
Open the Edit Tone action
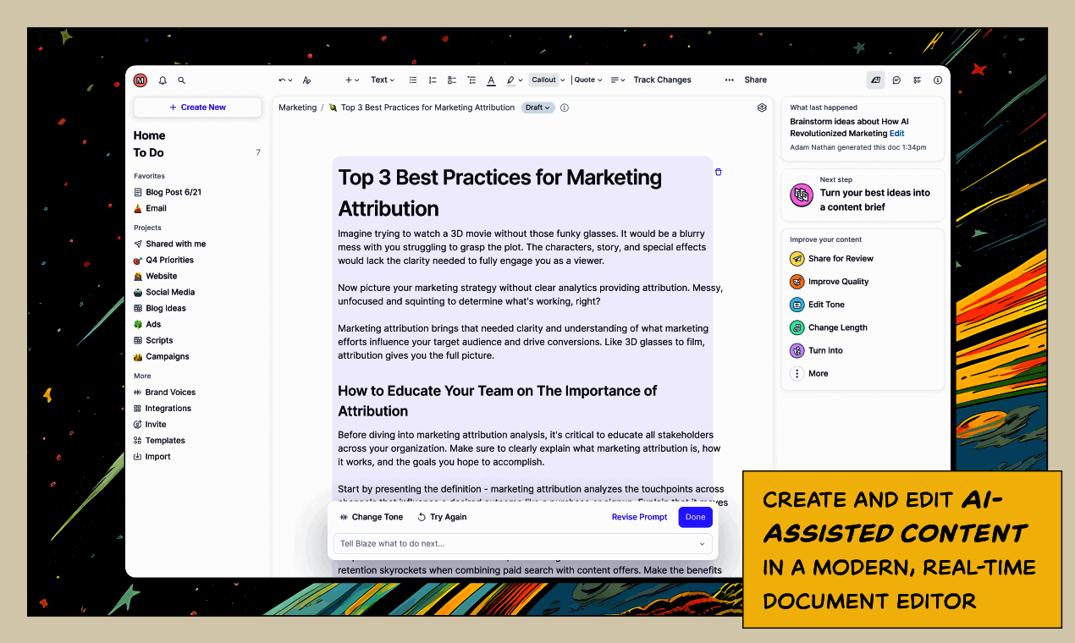point(825,305)
